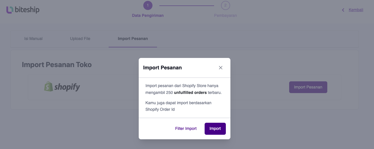Click the progress line between steps
This screenshot has width=374, height=149.
[187, 5]
